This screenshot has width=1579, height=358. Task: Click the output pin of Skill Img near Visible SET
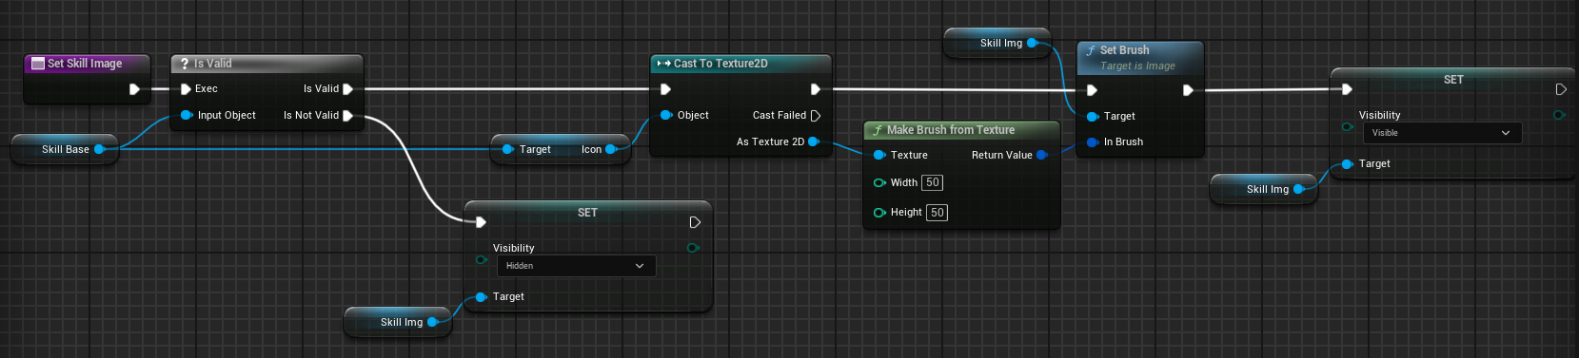1298,189
